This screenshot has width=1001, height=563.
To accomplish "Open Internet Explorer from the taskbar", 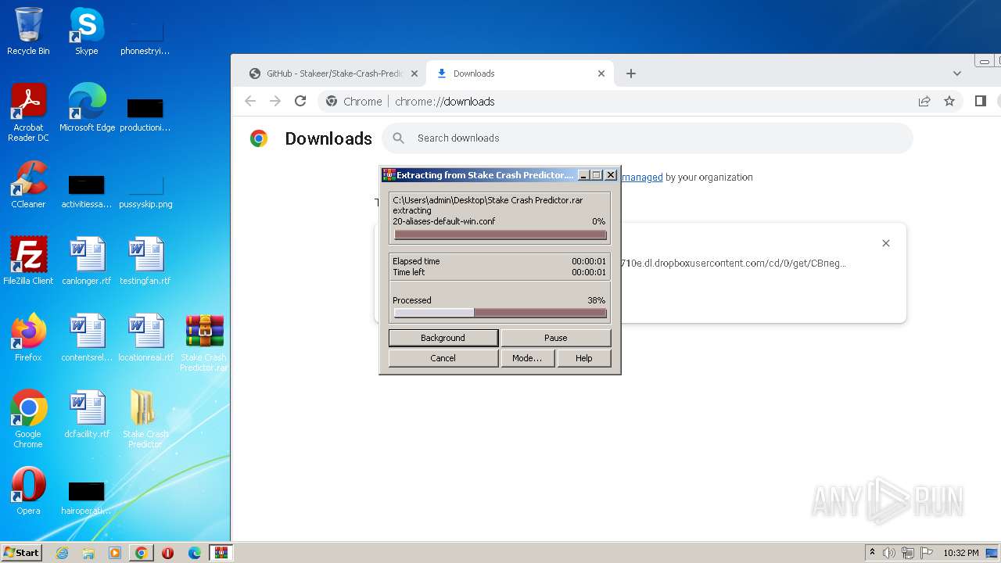I will (x=63, y=553).
